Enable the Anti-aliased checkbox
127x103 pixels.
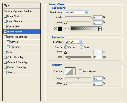pos(80,71)
